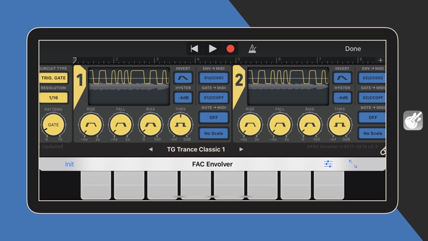
Task: Tap the Init button
Action: [69, 164]
